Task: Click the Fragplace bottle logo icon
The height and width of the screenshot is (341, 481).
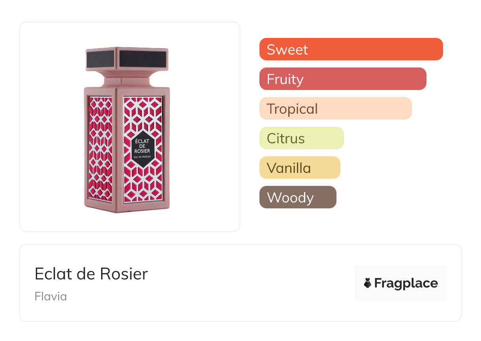Action: tap(368, 283)
